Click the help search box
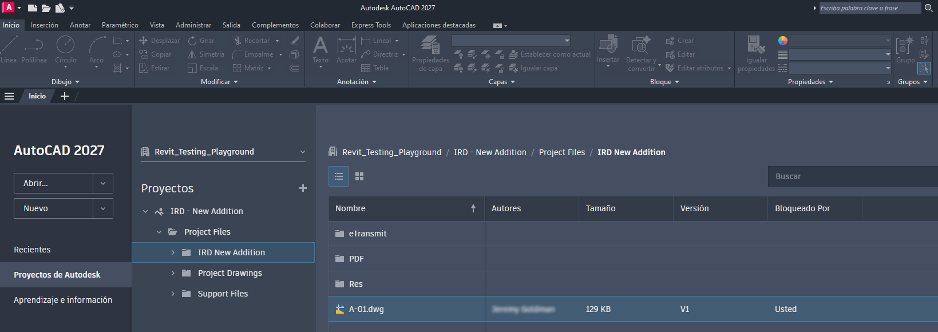This screenshot has width=938, height=332. pyautogui.click(x=870, y=8)
